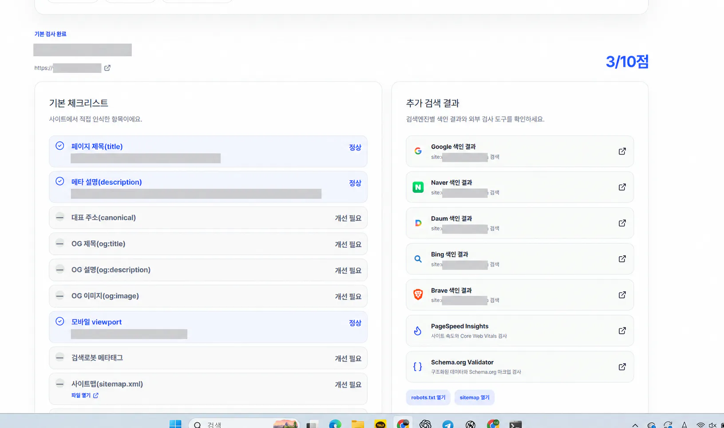Viewport: 724px width, 428px height.
Task: Click the Naver logo icon
Action: [x=418, y=187]
